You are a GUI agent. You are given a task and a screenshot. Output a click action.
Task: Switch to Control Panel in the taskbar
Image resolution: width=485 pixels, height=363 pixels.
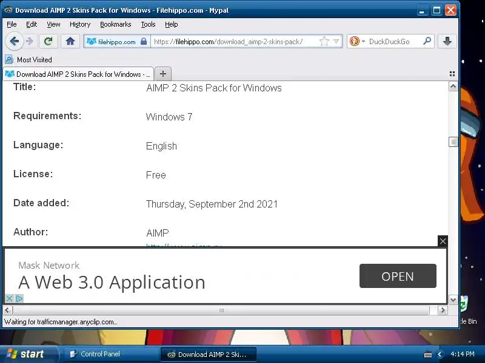click(x=111, y=354)
